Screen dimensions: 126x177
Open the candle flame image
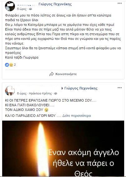63,148
